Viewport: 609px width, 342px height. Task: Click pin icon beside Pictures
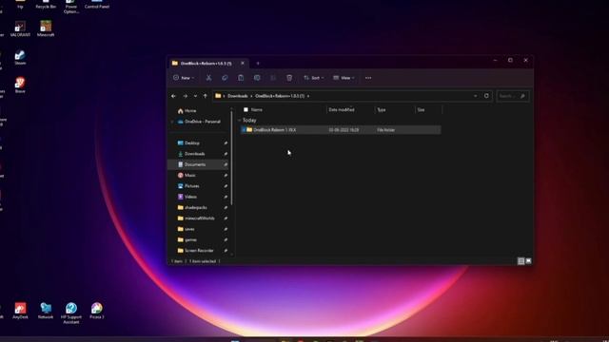[x=226, y=186]
